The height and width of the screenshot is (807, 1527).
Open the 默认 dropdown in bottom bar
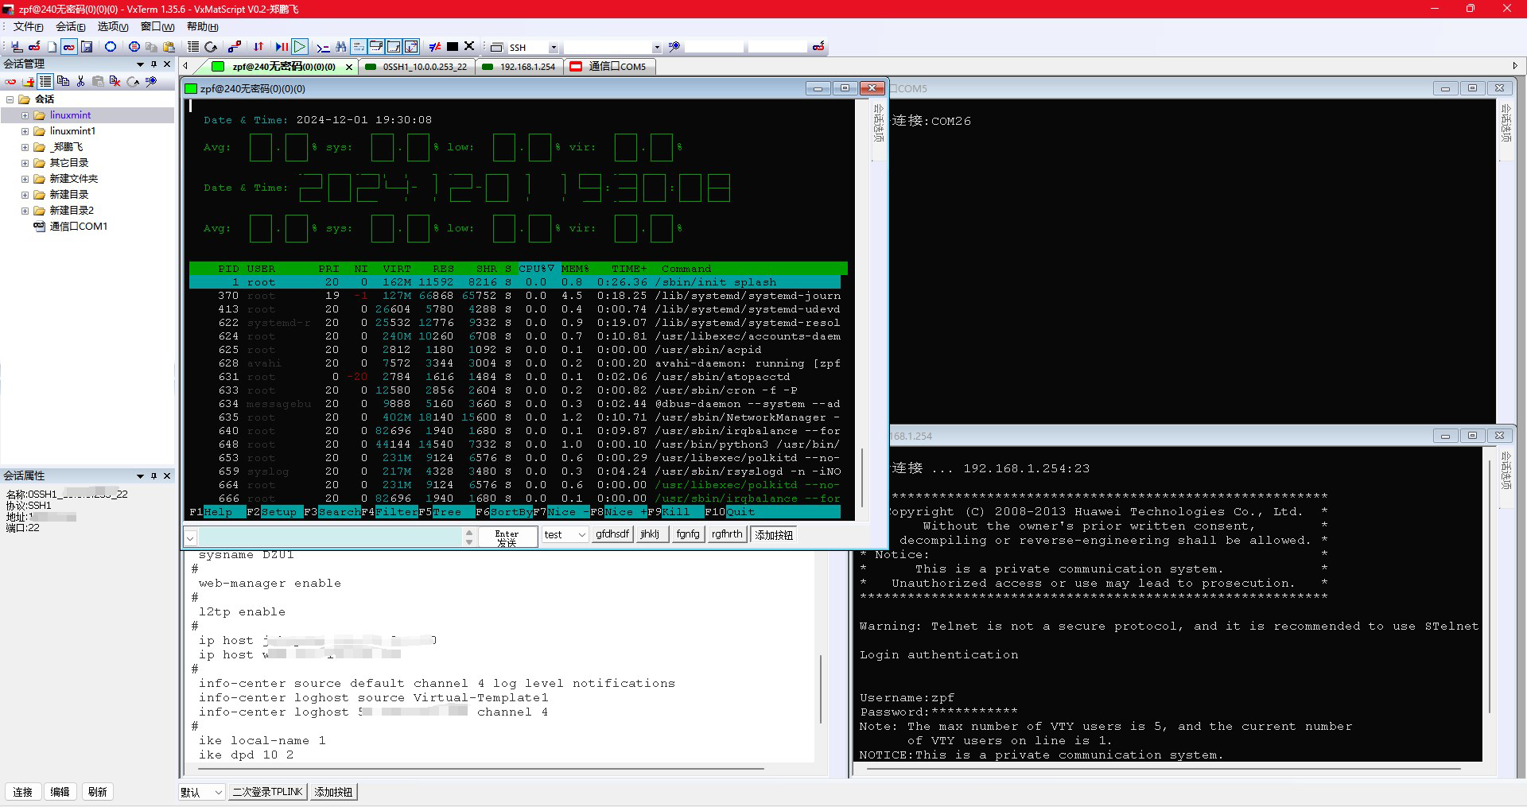click(218, 793)
